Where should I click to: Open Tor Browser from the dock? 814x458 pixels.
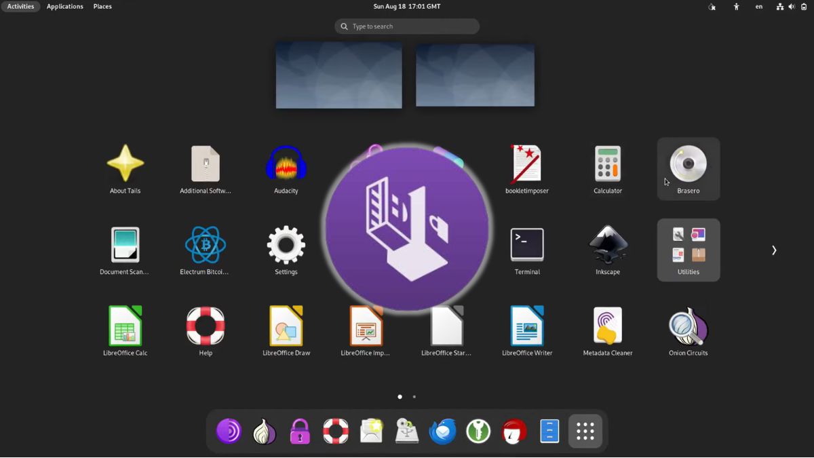(229, 431)
